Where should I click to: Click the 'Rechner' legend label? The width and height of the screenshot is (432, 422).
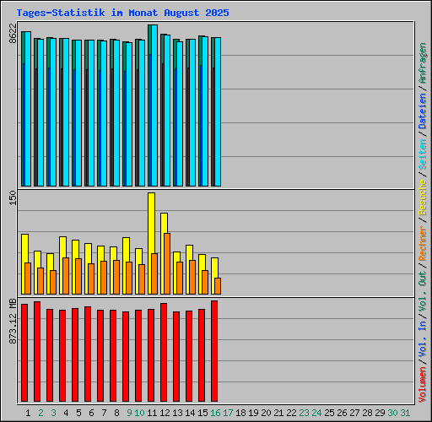coord(422,243)
